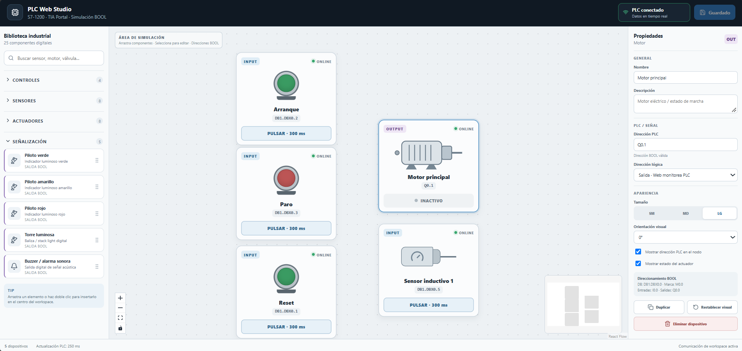Select LG size option
This screenshot has height=351, width=742.
click(719, 213)
